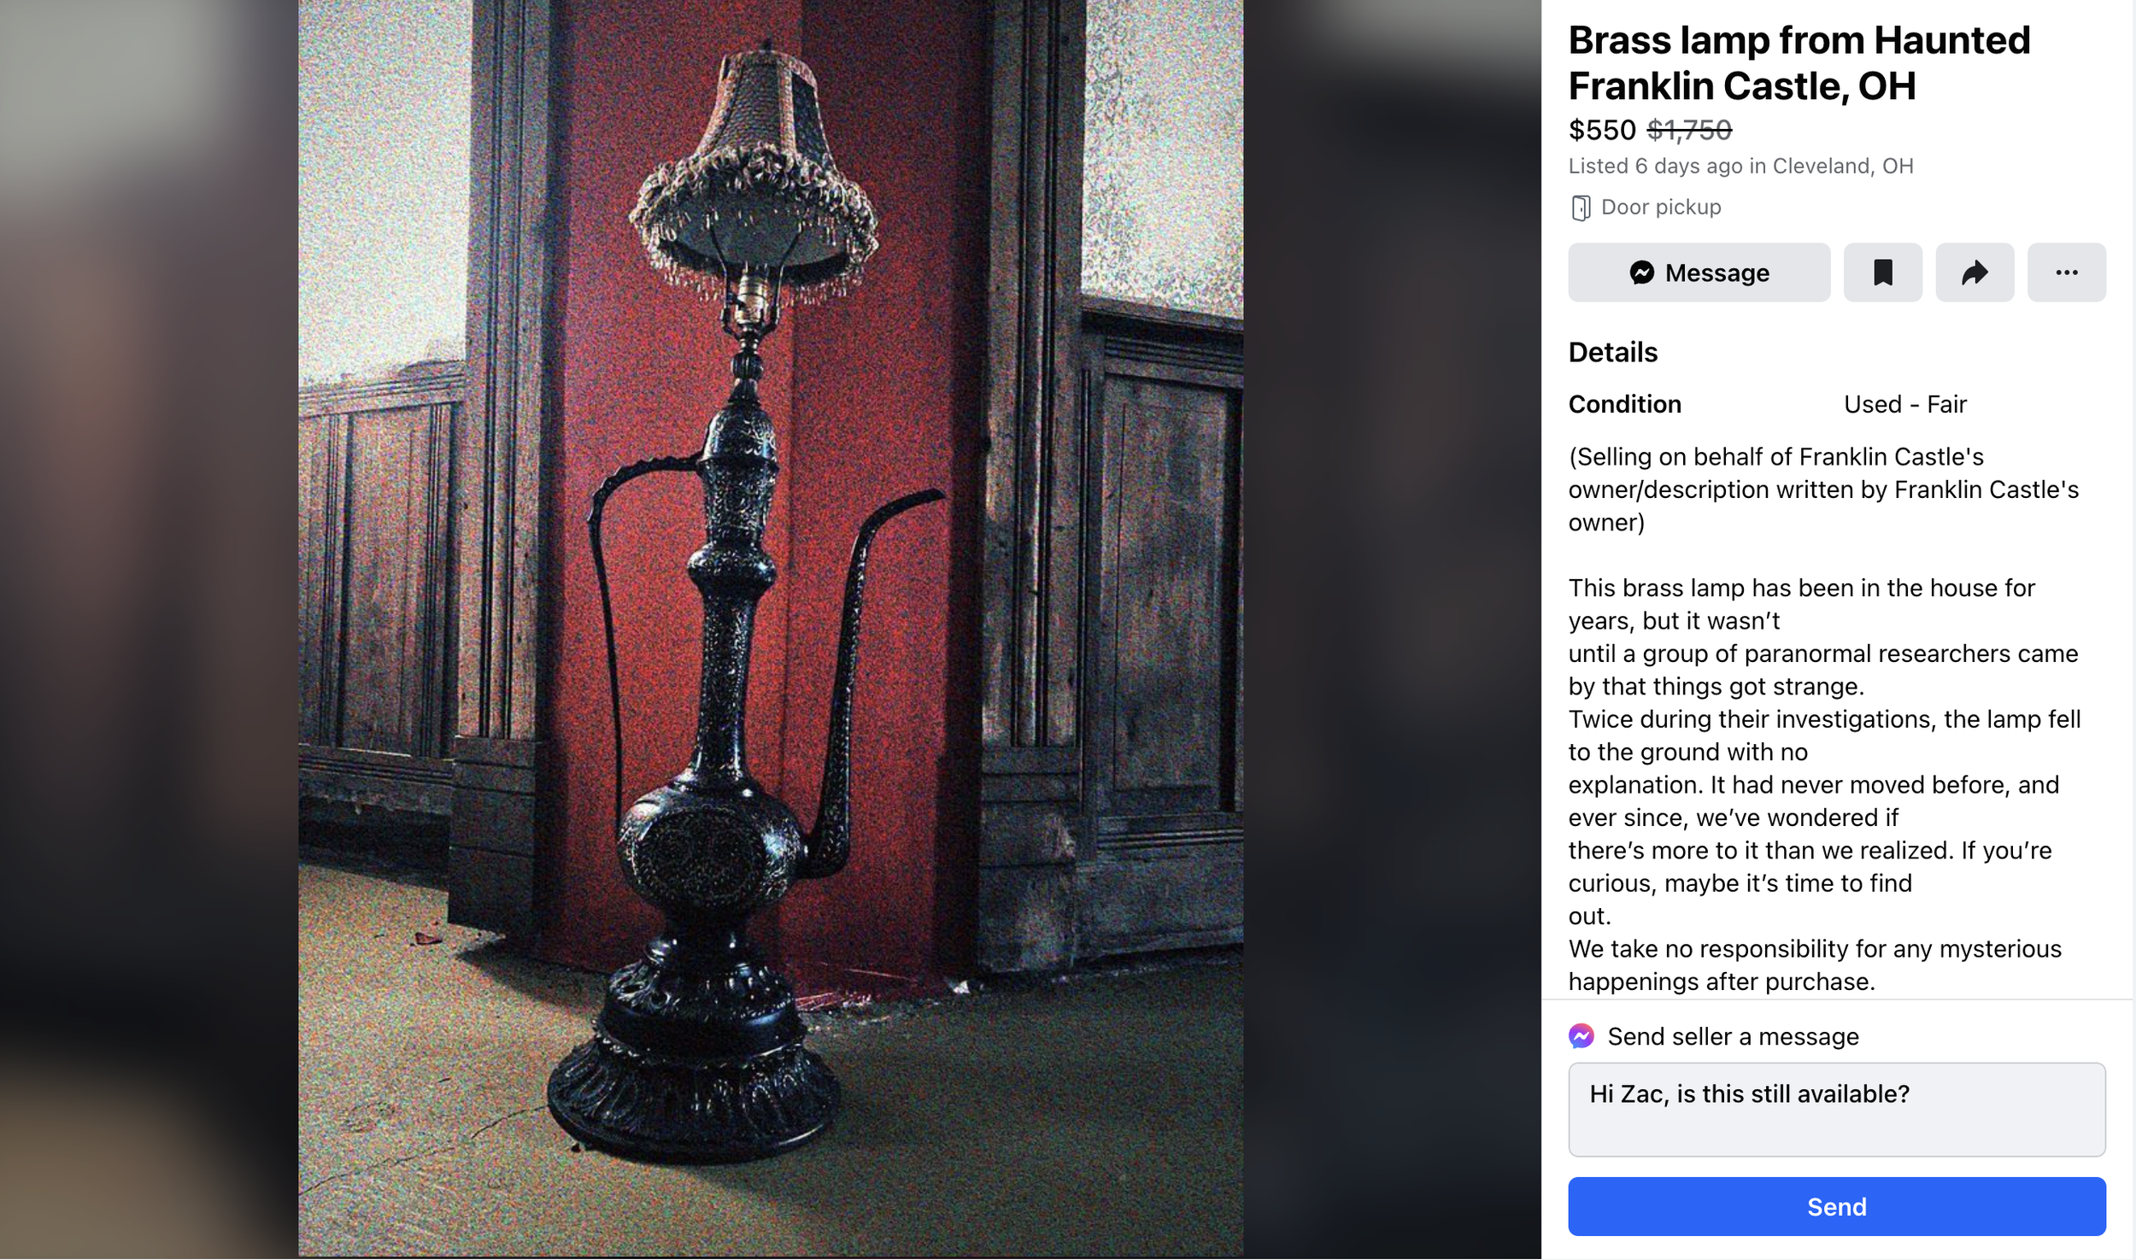The width and height of the screenshot is (2136, 1260).
Task: Select the Brass lamp from Haunted Franklin Castle title
Action: (x=1799, y=63)
